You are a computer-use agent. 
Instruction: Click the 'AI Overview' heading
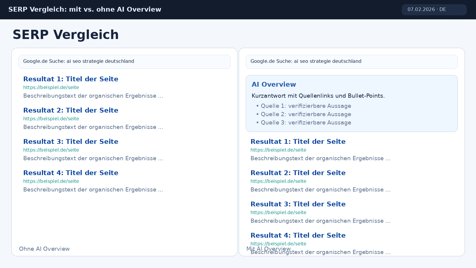[274, 84]
